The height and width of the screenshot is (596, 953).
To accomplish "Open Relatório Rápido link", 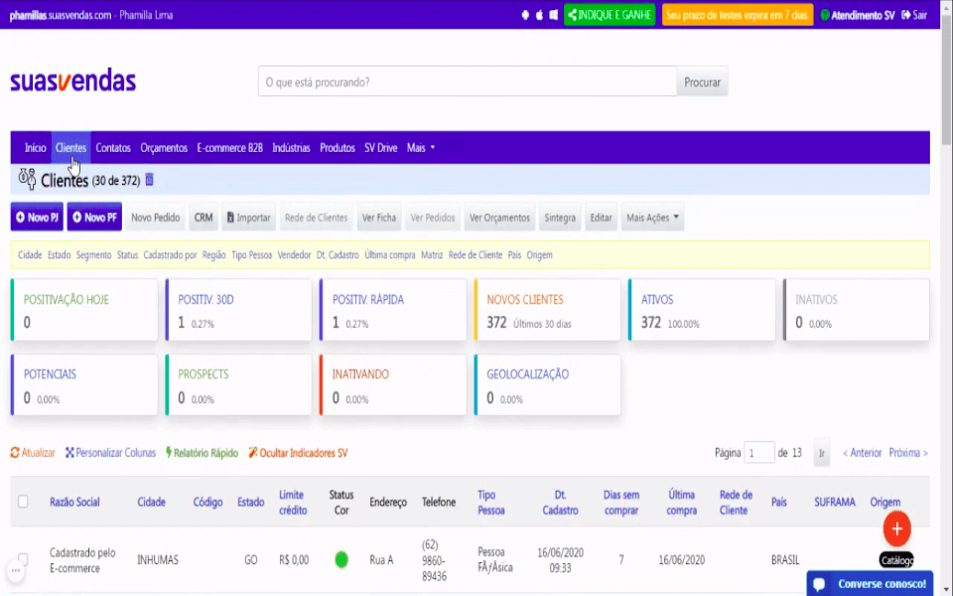I will pyautogui.click(x=202, y=453).
